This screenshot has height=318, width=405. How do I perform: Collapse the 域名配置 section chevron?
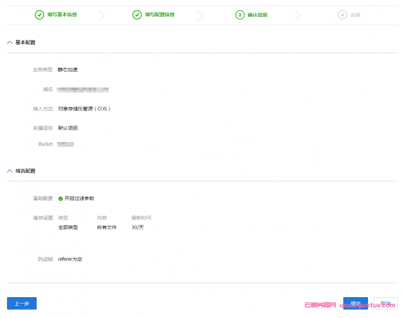10,171
